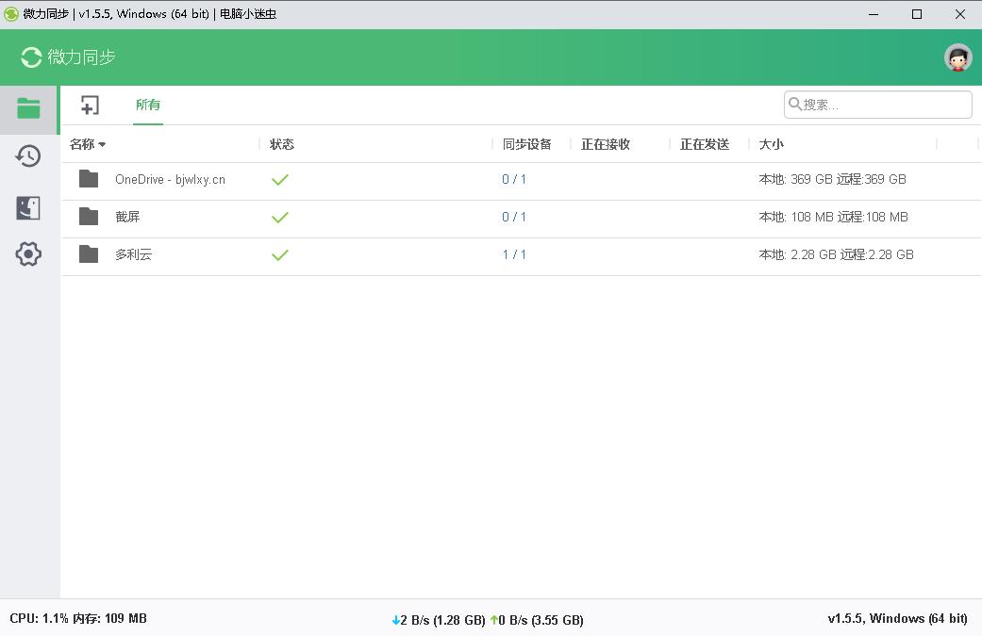Image resolution: width=982 pixels, height=636 pixels.
Task: Click the user avatar
Action: 957,57
